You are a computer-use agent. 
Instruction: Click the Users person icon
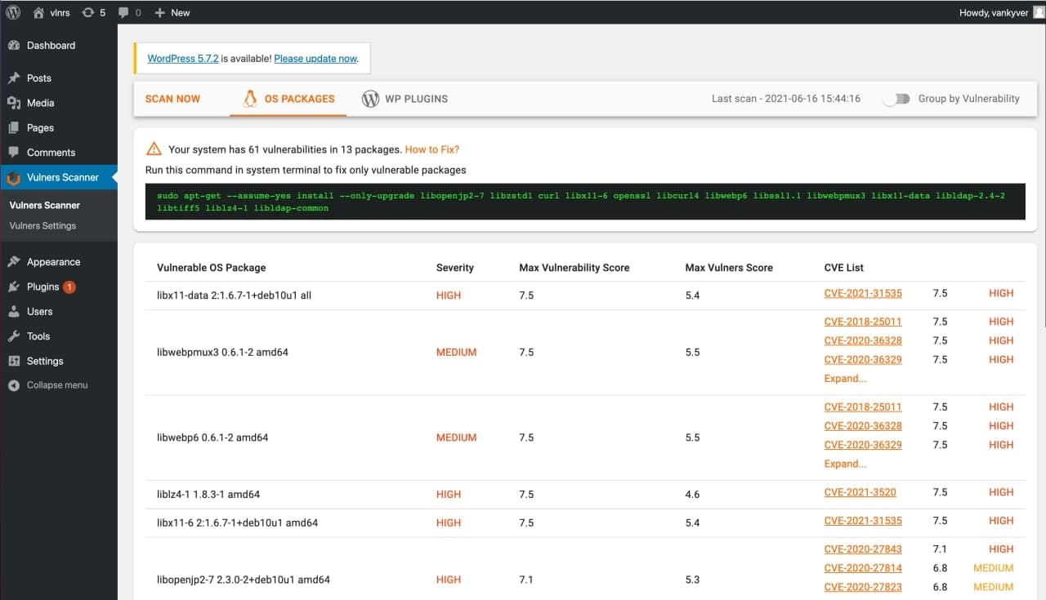(x=14, y=311)
